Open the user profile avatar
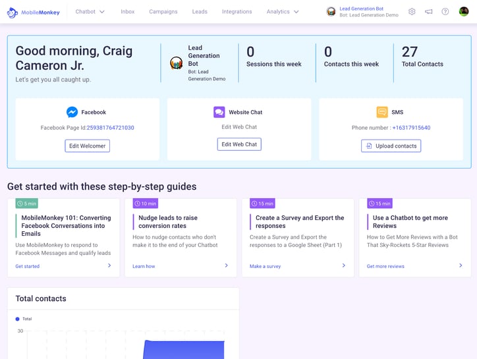 (x=464, y=12)
